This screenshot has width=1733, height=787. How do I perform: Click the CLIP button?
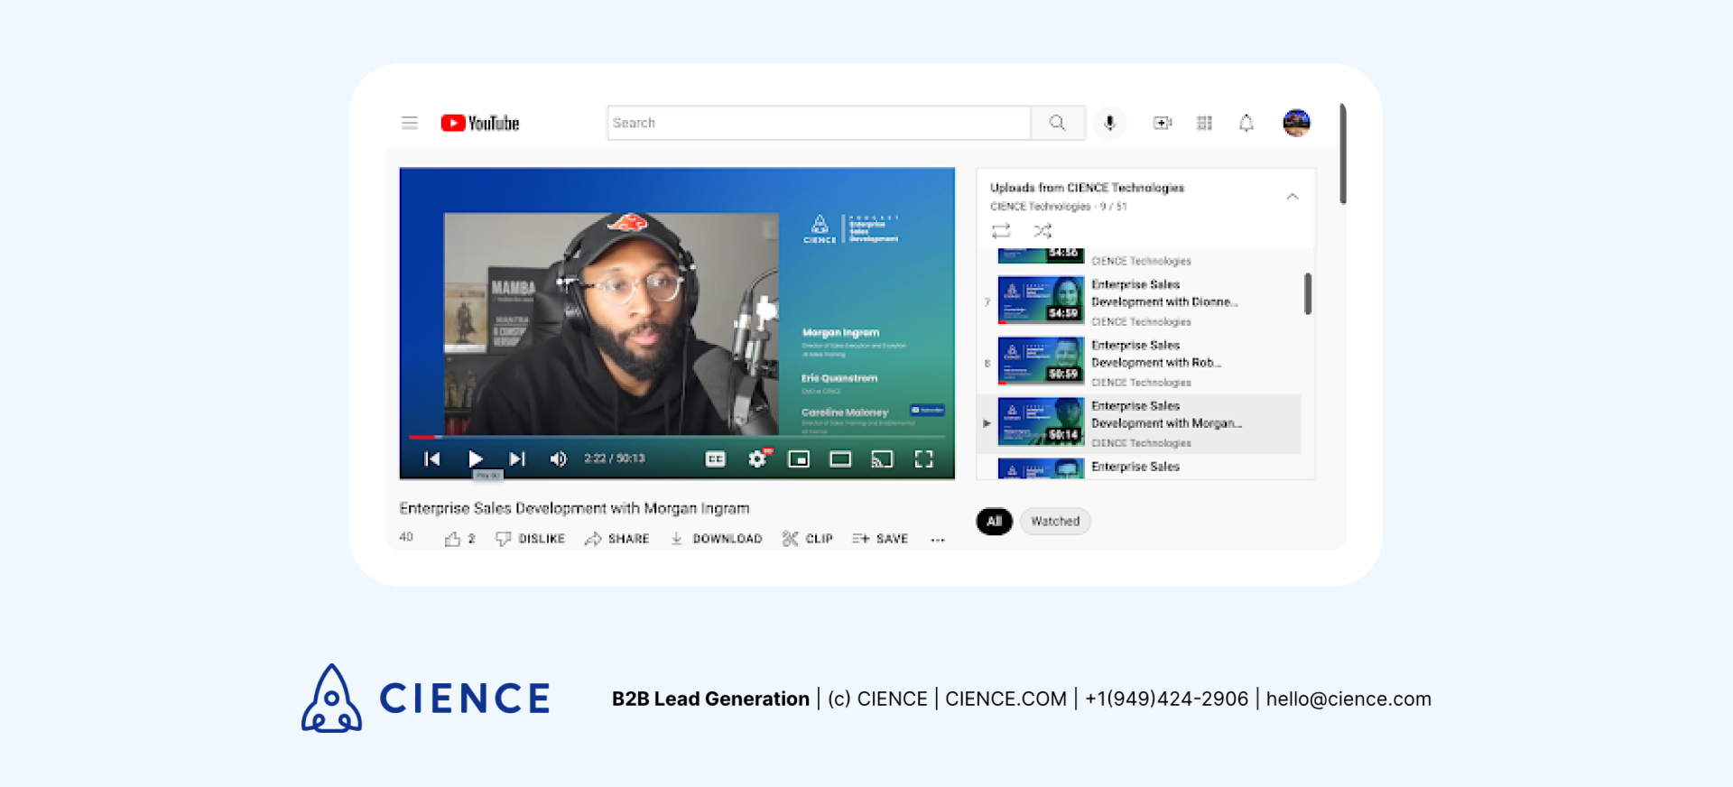click(x=808, y=539)
